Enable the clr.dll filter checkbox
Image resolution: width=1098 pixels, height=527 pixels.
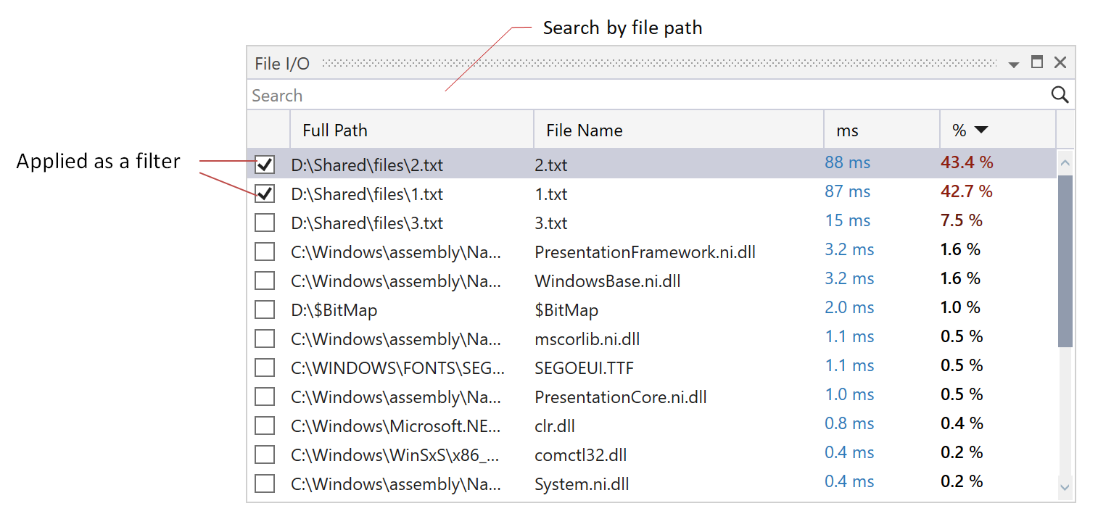point(264,426)
